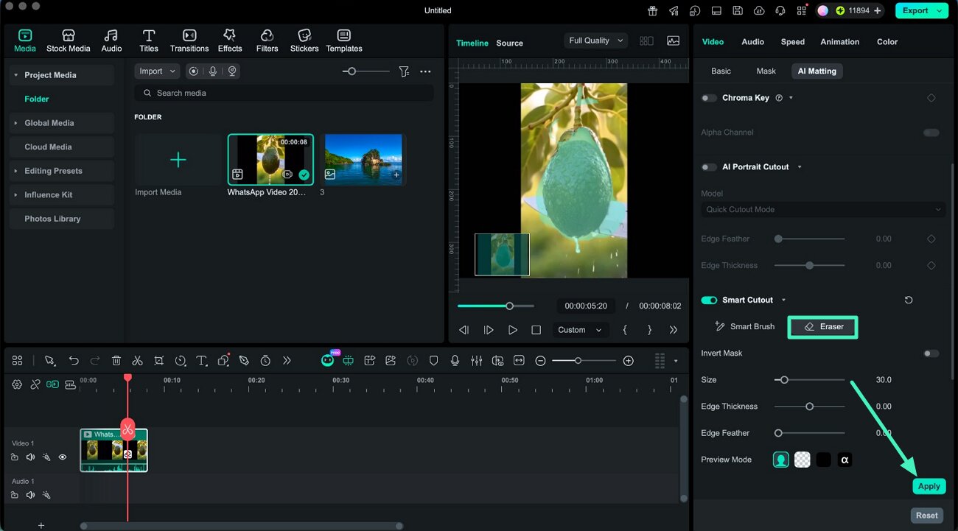Click the marker shield icon

(433, 360)
